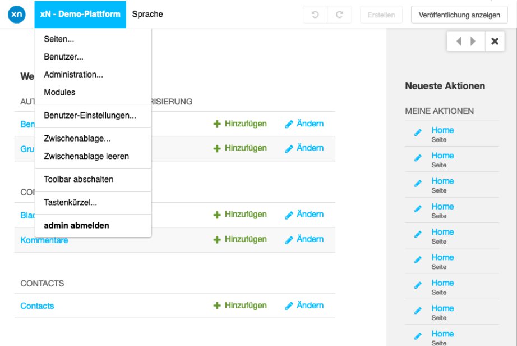Screen dimensions: 517x346
Task: Select Seiten... from the menu
Action: point(59,39)
